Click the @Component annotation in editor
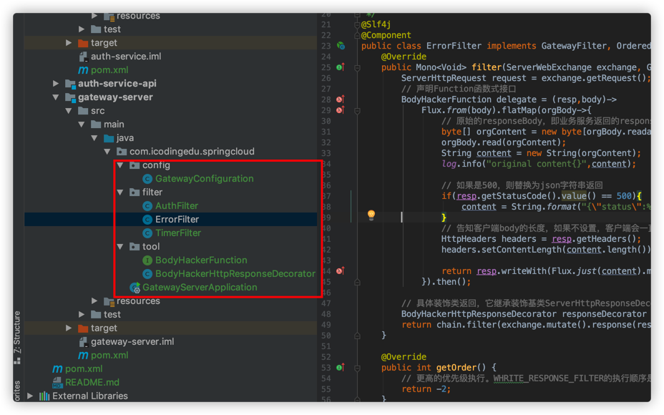Image resolution: width=664 pixels, height=415 pixels. pos(386,35)
